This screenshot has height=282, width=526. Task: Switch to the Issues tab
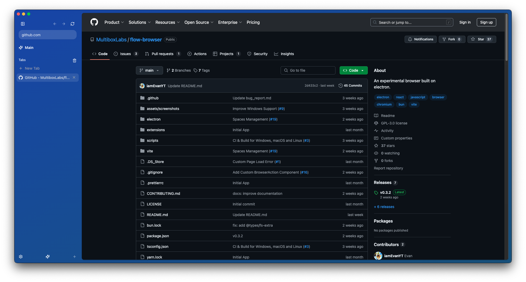126,54
